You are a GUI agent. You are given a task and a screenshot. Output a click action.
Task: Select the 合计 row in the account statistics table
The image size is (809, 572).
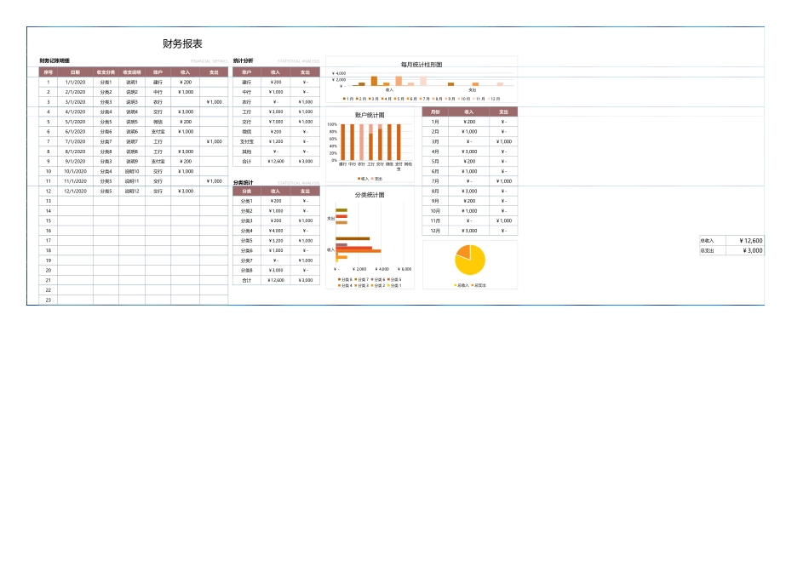pos(245,161)
